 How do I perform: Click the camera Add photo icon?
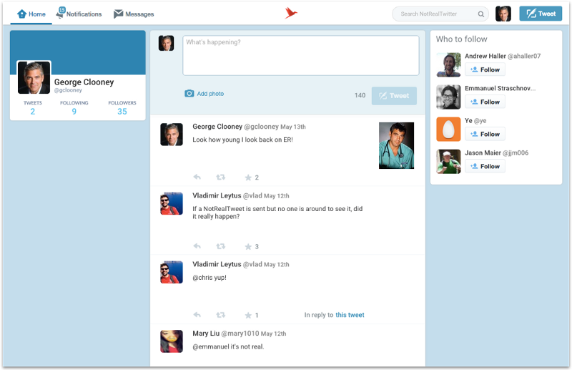tap(189, 94)
